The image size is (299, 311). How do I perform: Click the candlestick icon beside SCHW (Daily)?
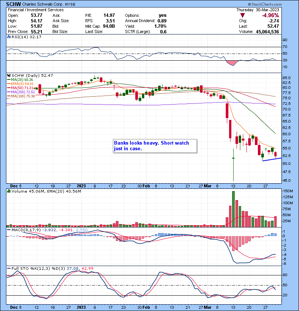(9, 76)
